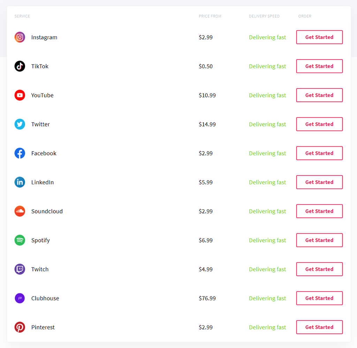Click the Pinterest logo icon
357x348 pixels.
(20, 327)
